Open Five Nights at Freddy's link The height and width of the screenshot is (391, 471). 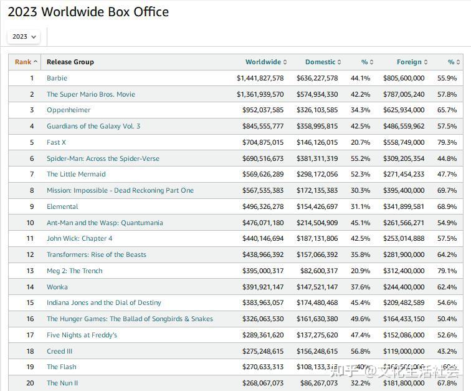coord(82,335)
